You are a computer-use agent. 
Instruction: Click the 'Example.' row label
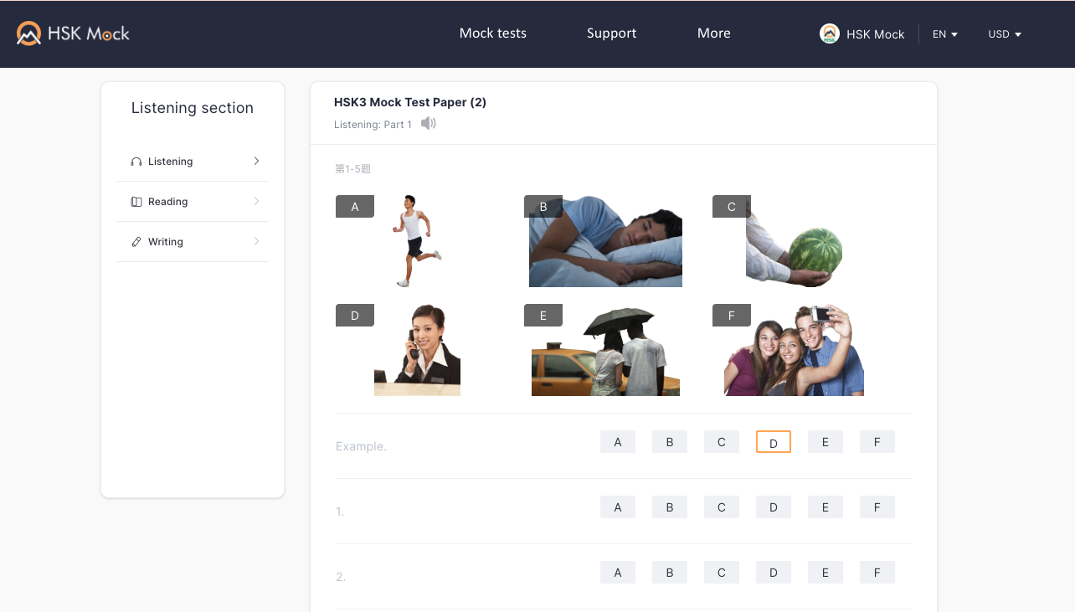[361, 446]
